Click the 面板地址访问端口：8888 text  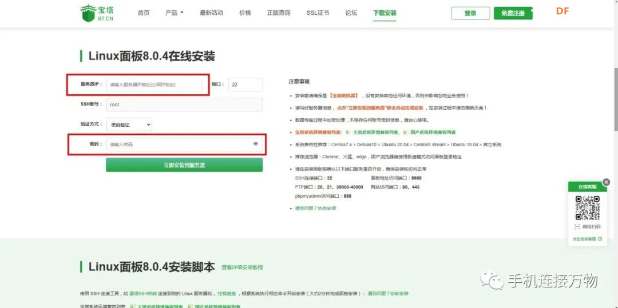396,178
